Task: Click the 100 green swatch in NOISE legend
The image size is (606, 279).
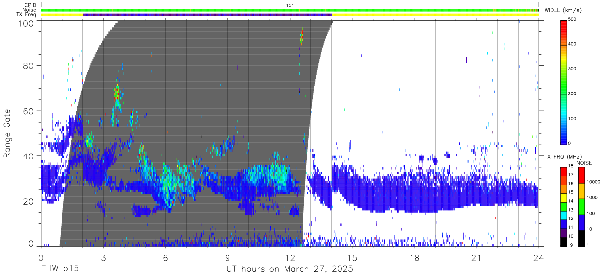Action: click(x=581, y=207)
